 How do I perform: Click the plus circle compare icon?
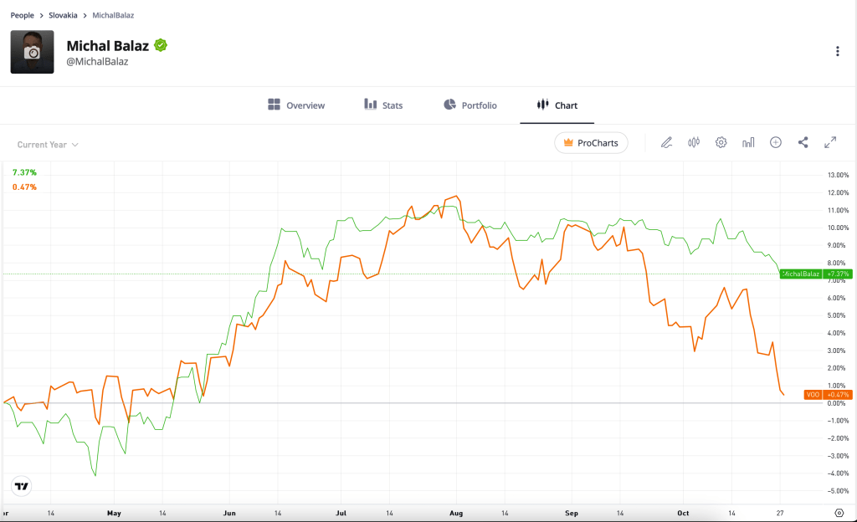click(776, 143)
